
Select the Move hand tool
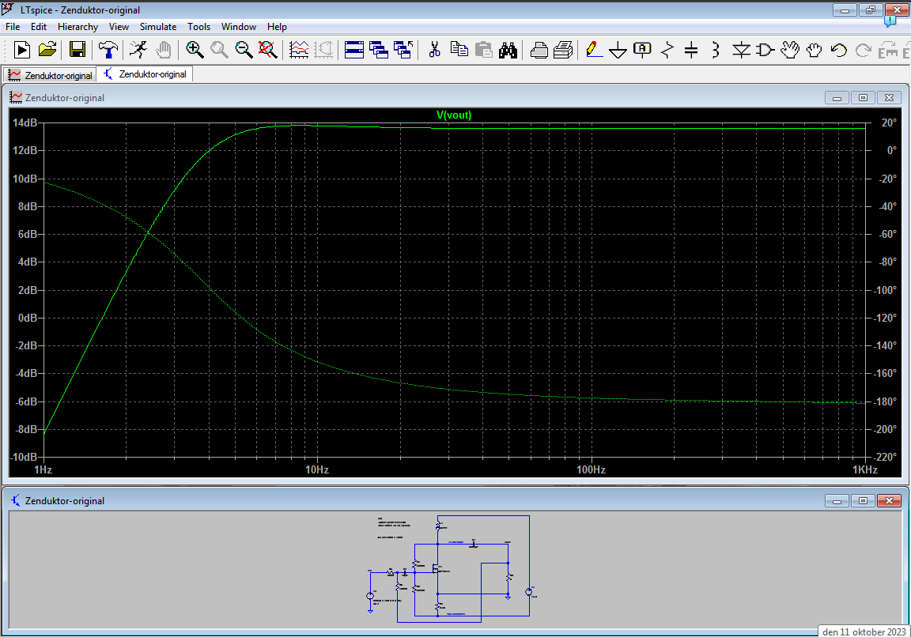tap(789, 50)
